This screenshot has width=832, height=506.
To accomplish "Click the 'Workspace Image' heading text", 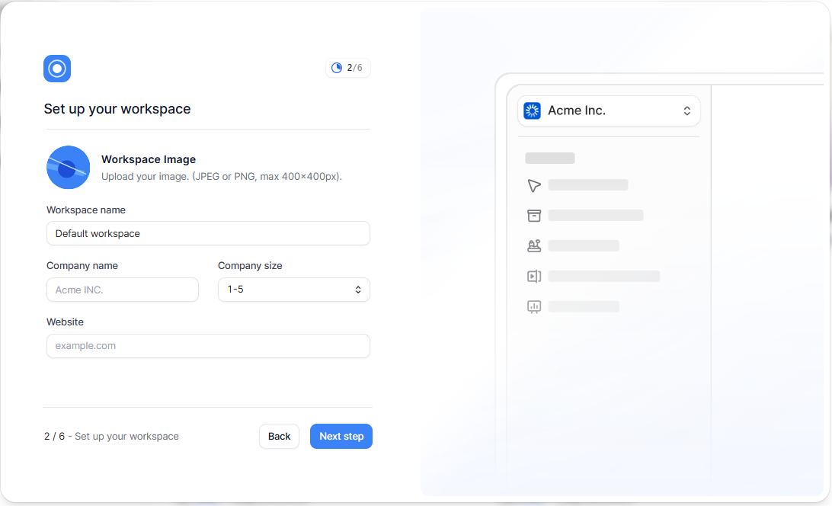I will coord(149,159).
